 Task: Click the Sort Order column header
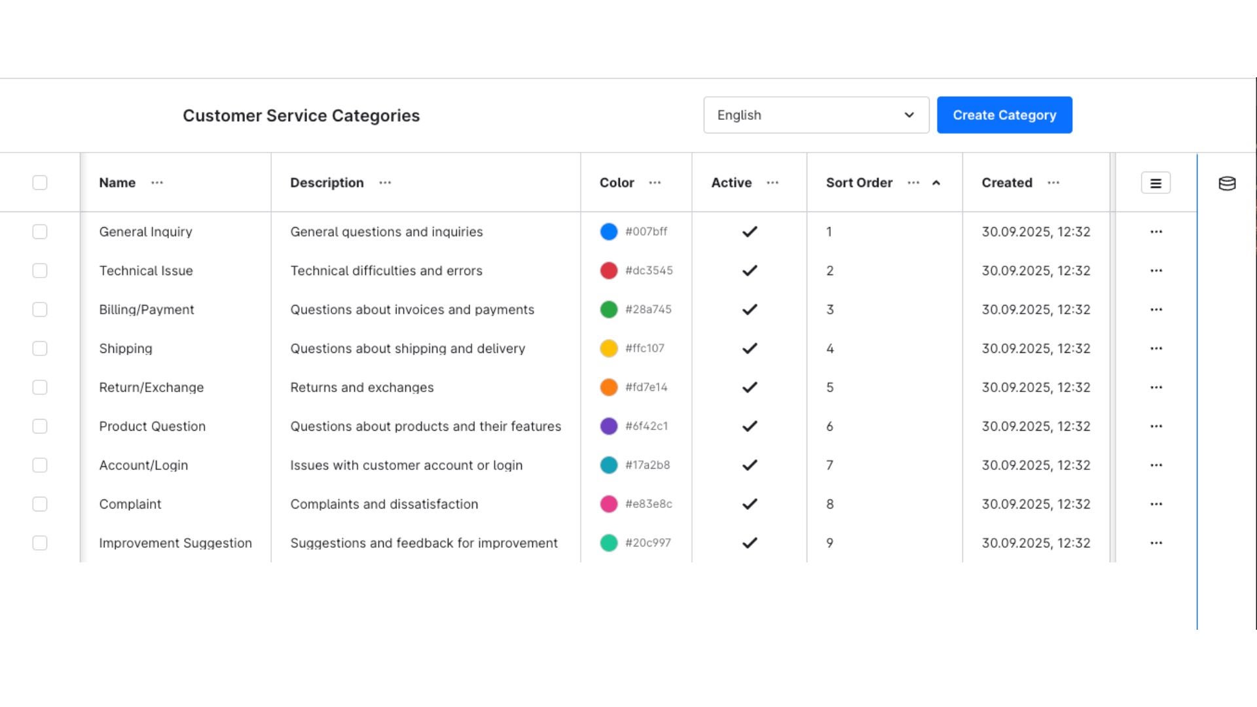[x=859, y=183]
